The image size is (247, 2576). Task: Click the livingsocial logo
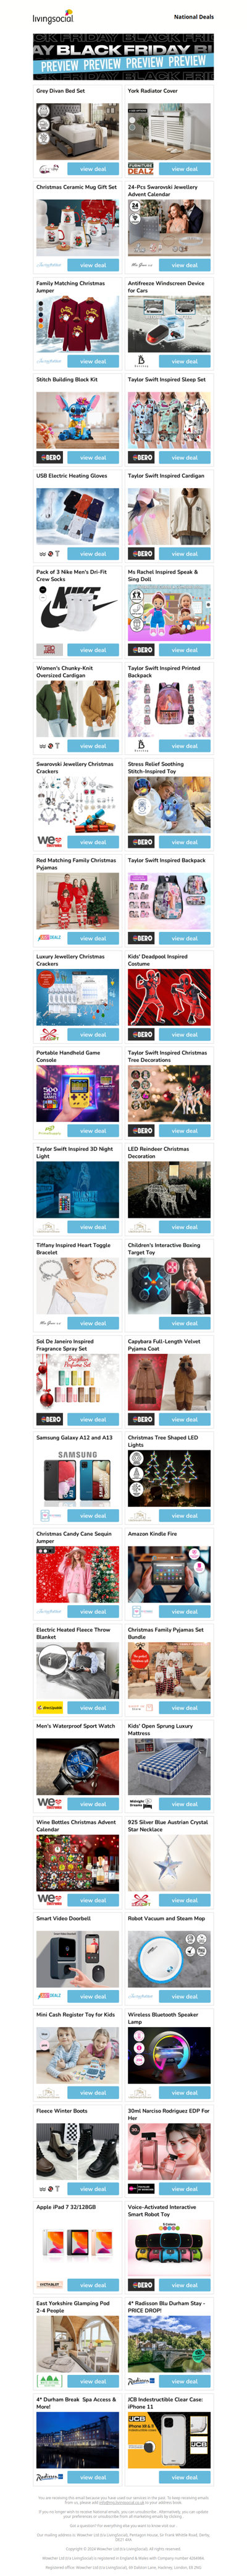click(x=52, y=17)
